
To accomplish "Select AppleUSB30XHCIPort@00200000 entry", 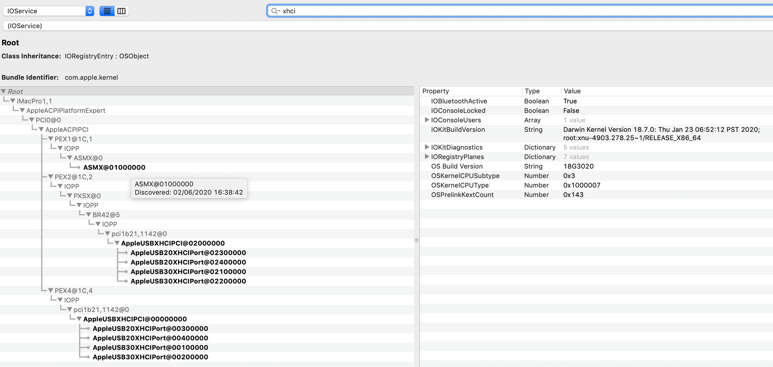I will point(150,357).
